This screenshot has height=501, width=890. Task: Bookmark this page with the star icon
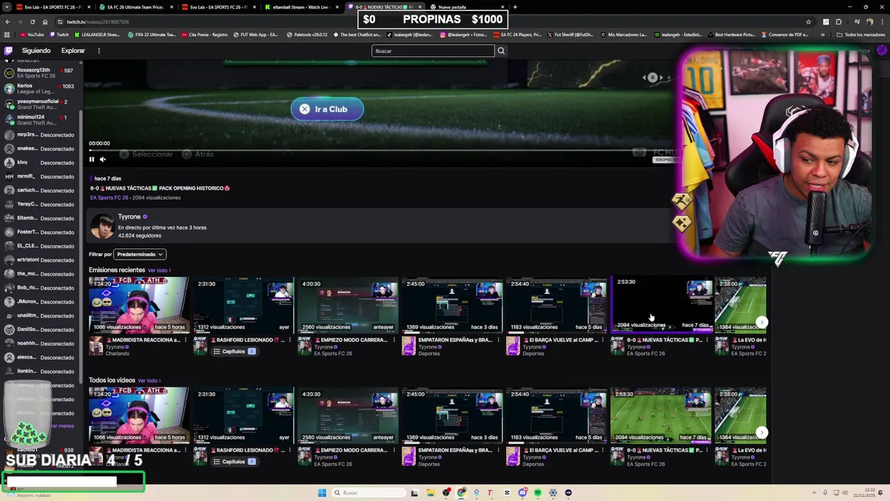(808, 22)
